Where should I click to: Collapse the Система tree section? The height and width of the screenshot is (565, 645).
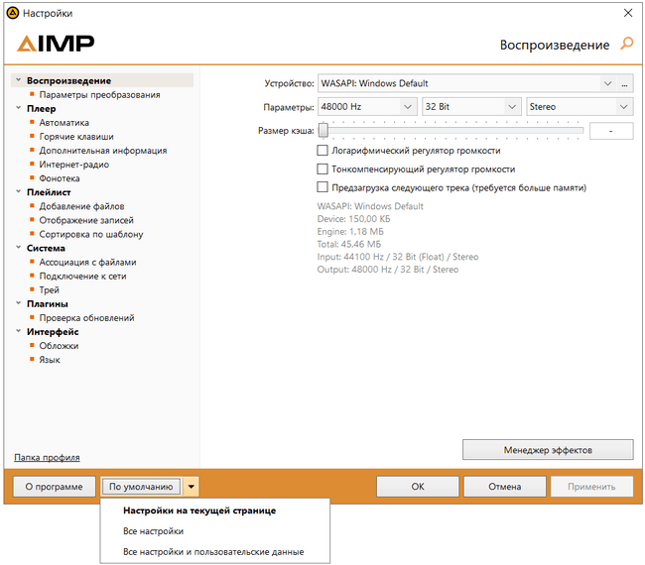pyautogui.click(x=18, y=248)
